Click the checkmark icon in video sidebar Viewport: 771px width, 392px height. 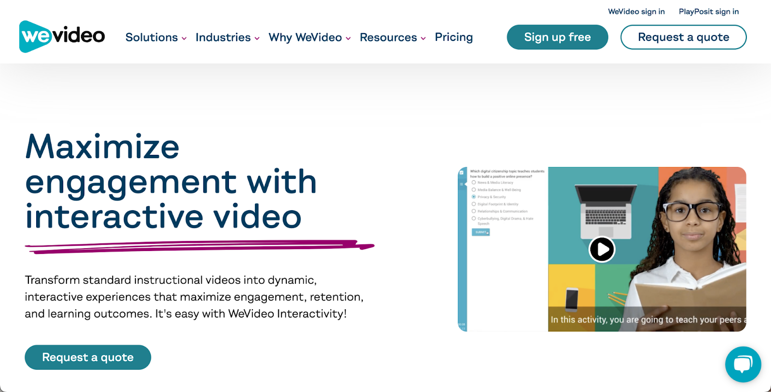[x=462, y=172]
